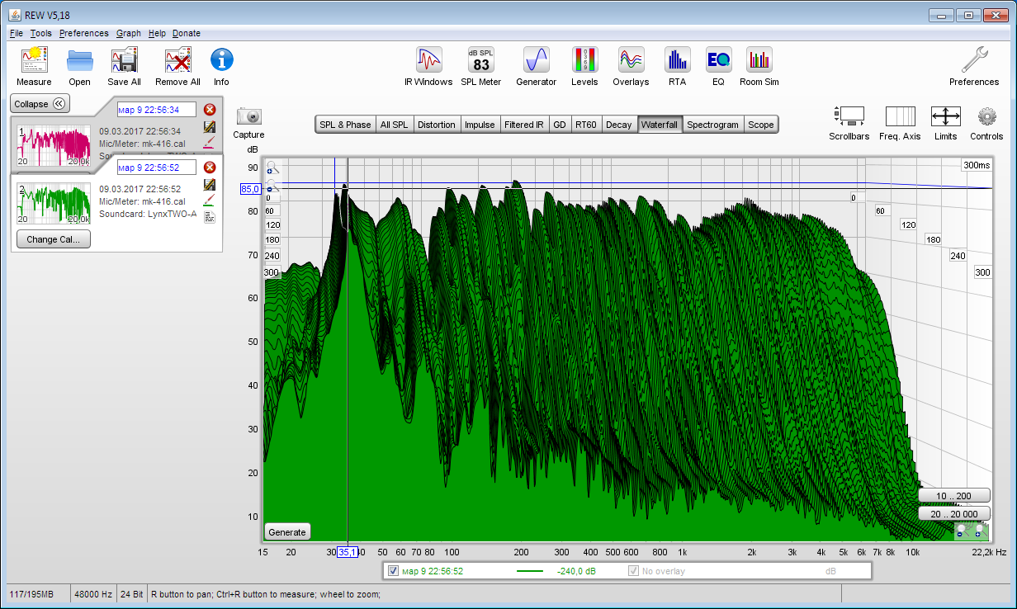Open the Preferences menu
The height and width of the screenshot is (609, 1017).
pyautogui.click(x=83, y=33)
